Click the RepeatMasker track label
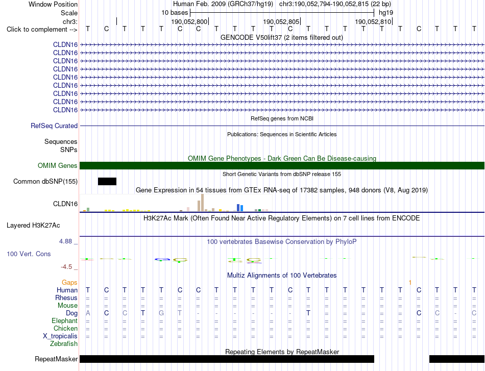 (56, 359)
